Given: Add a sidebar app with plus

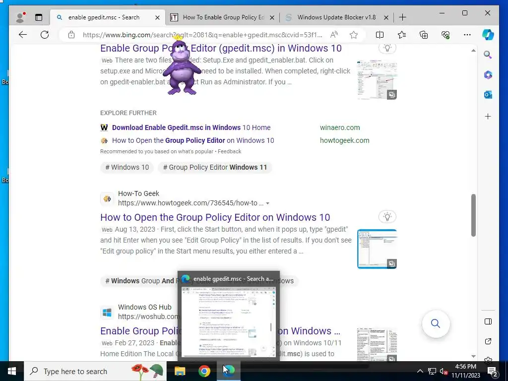Looking at the screenshot, I should click(488, 116).
